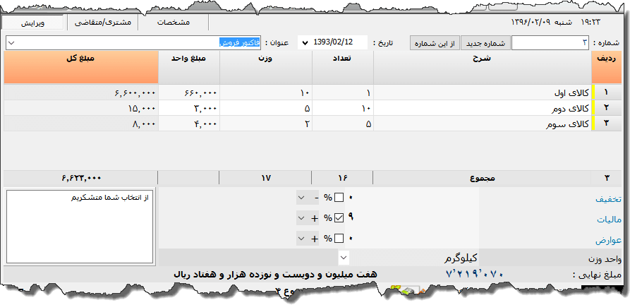Tick the عوارض percent checkbox
The image size is (630, 305).
(339, 239)
